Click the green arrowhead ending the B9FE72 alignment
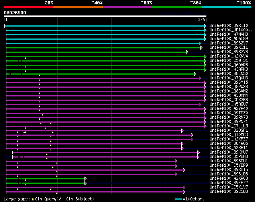 pos(86,183)
